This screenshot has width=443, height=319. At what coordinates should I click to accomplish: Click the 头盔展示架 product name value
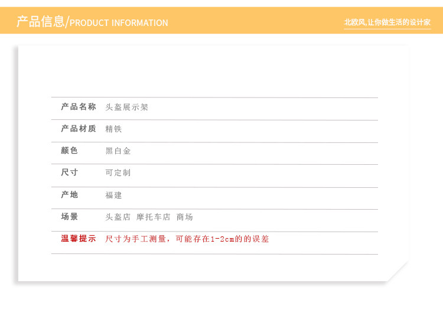(126, 107)
